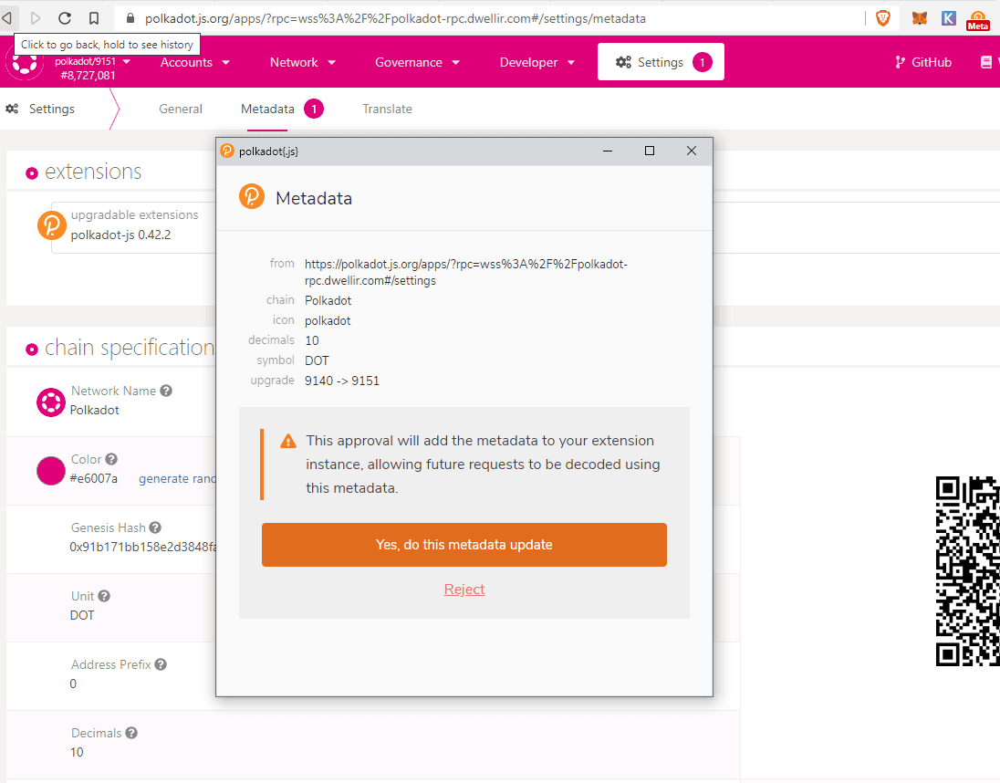1000x783 pixels.
Task: Approve with Yes, do this metadata update
Action: tap(464, 545)
